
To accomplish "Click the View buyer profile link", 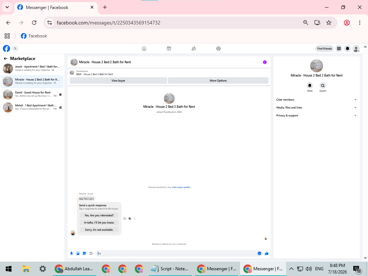I will coord(181,187).
